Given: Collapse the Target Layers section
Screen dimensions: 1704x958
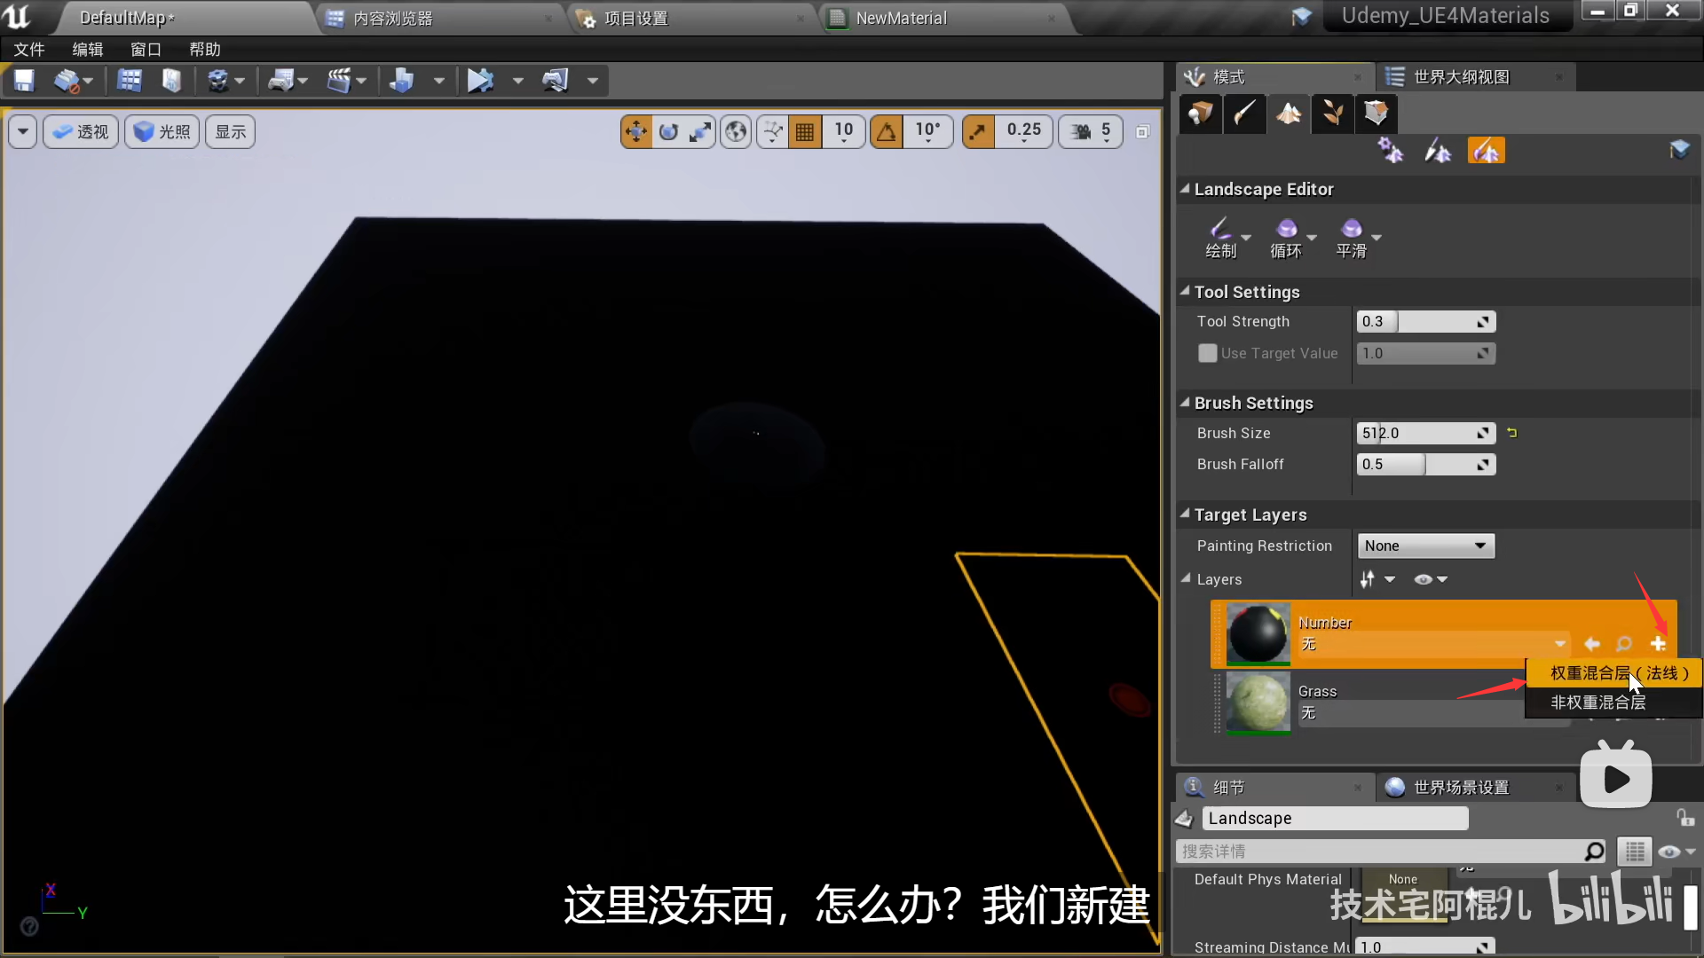Looking at the screenshot, I should (1184, 514).
